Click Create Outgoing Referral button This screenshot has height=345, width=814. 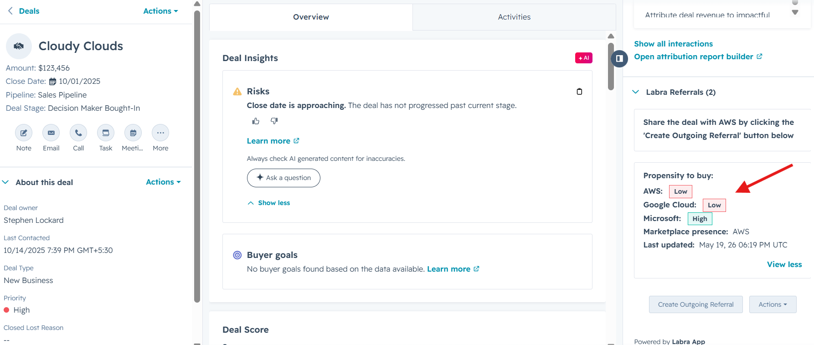pos(696,304)
